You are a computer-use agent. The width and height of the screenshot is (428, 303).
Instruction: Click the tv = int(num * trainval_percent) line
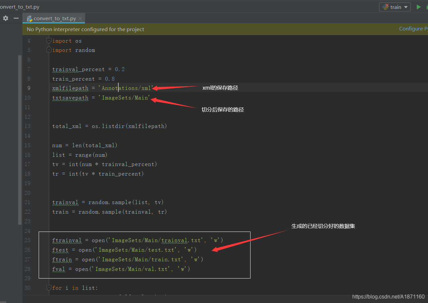click(105, 164)
